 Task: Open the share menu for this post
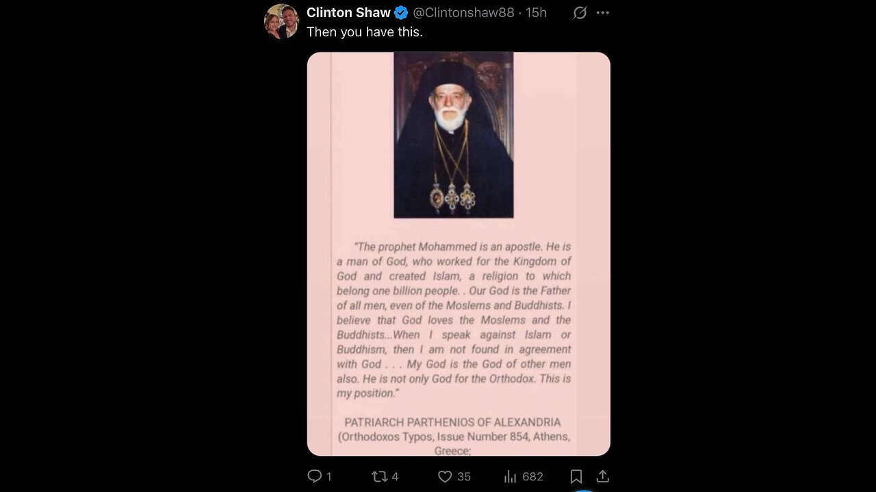(602, 476)
